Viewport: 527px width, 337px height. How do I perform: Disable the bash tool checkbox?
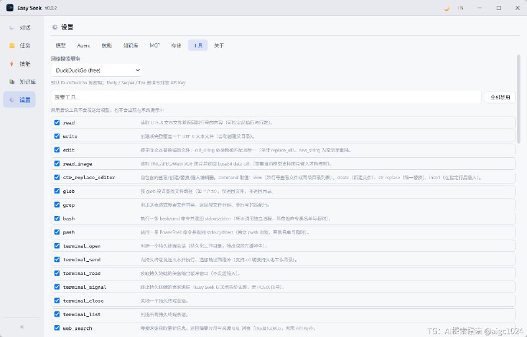tap(57, 218)
